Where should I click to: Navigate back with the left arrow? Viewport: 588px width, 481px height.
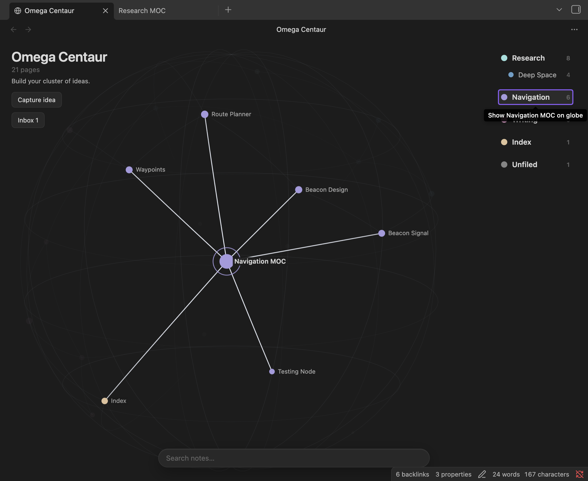[x=14, y=29]
